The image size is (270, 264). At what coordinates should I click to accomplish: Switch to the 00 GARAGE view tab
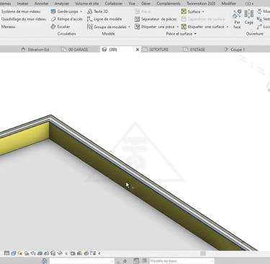75,50
